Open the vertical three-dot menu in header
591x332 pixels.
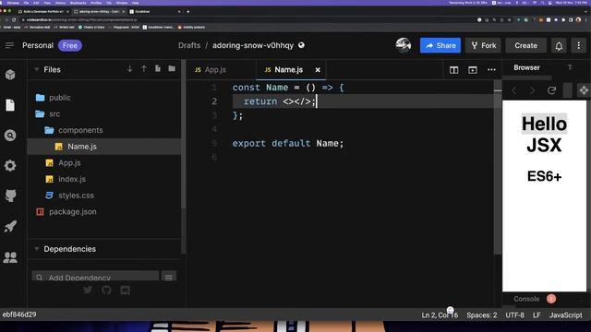point(579,45)
